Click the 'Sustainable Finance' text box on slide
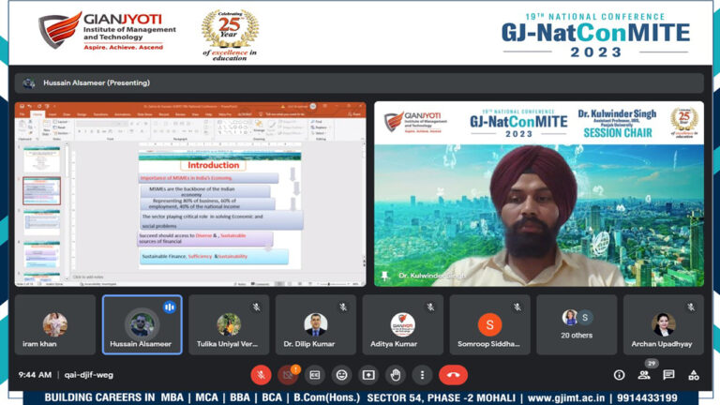720x405 pixels. click(214, 257)
